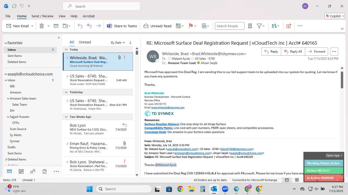Screen dimensions: 348x195
Task: Click the Forward arrow icon in ribbon
Action: click(x=98, y=26)
